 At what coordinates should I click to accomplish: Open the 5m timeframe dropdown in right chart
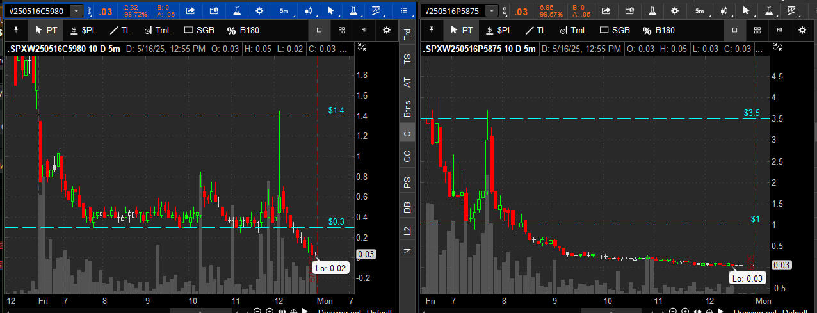(x=700, y=11)
